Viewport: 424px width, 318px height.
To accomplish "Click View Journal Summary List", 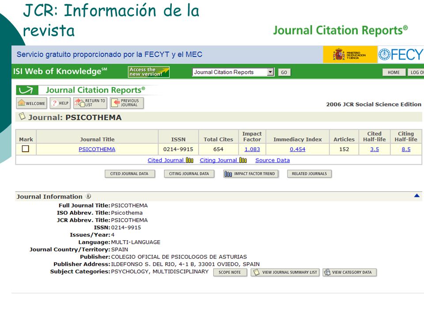I will point(285,273).
